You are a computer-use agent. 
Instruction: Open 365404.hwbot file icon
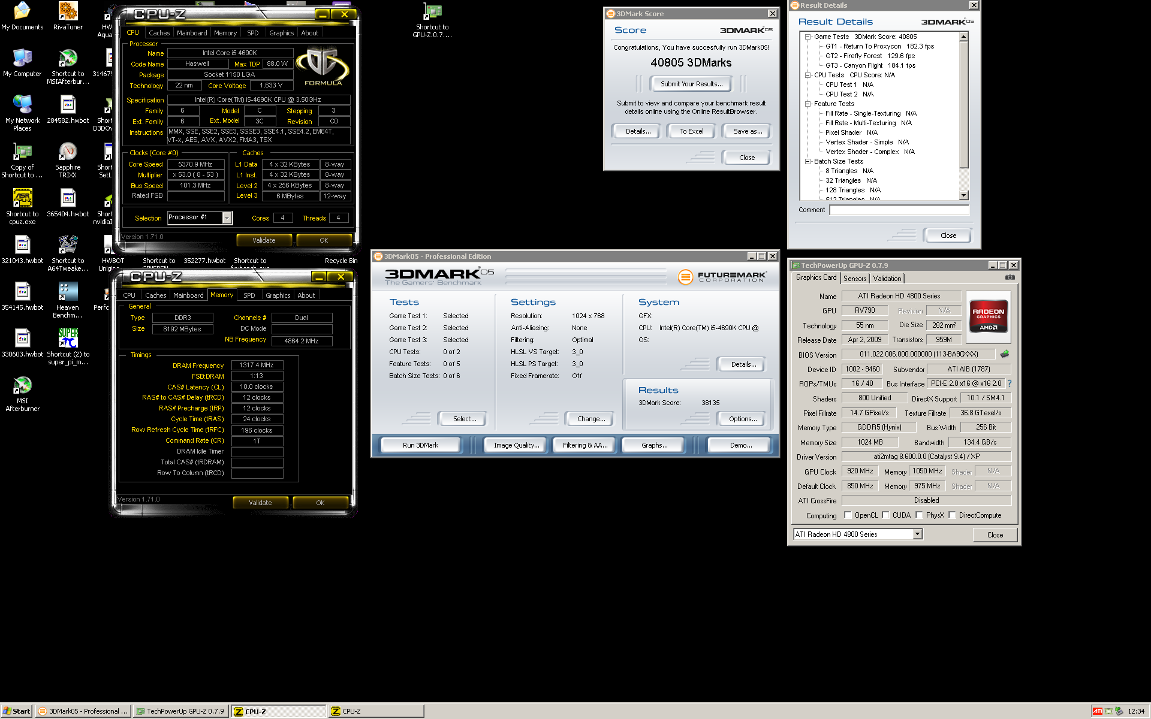(68, 203)
